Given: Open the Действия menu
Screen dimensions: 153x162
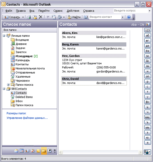Looking at the screenshot, I should tap(73, 11).
